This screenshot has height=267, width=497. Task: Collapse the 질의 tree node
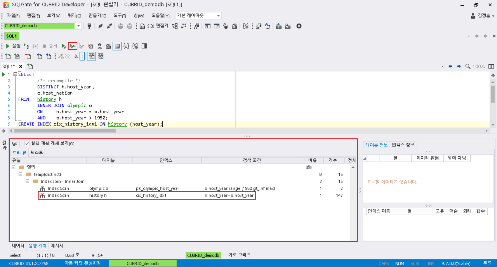(x=13, y=167)
